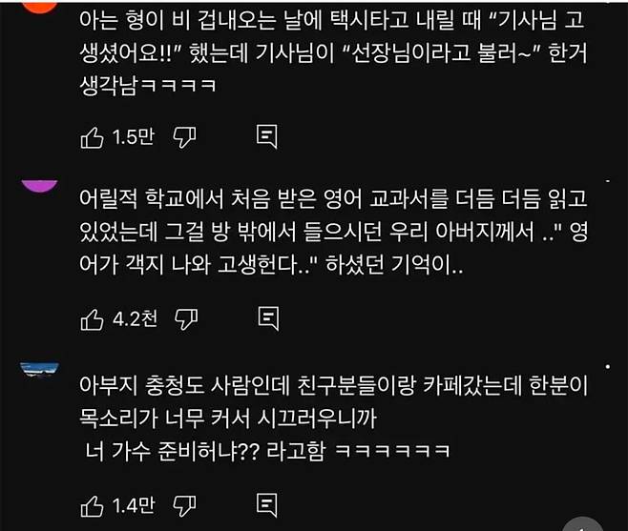Select the 너 가수 준비허냐 comment text
Screen dimensions: 628x531
pos(333,419)
